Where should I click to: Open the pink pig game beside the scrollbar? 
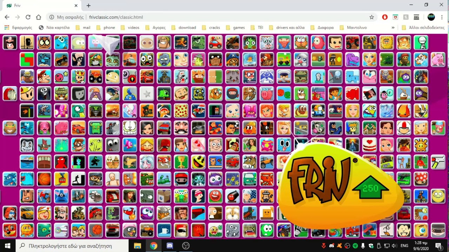coord(438,59)
